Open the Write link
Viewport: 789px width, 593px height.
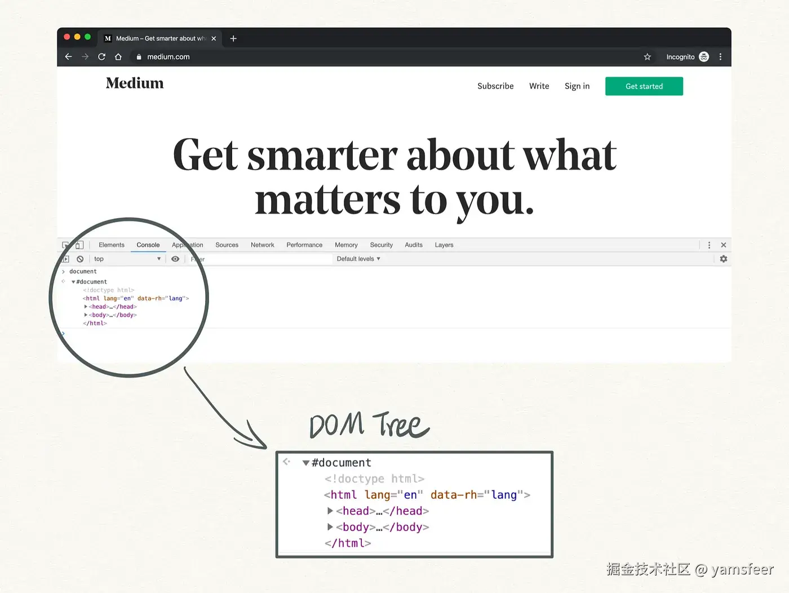539,86
